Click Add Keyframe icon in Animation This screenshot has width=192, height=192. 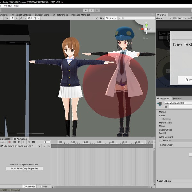[44, 146]
